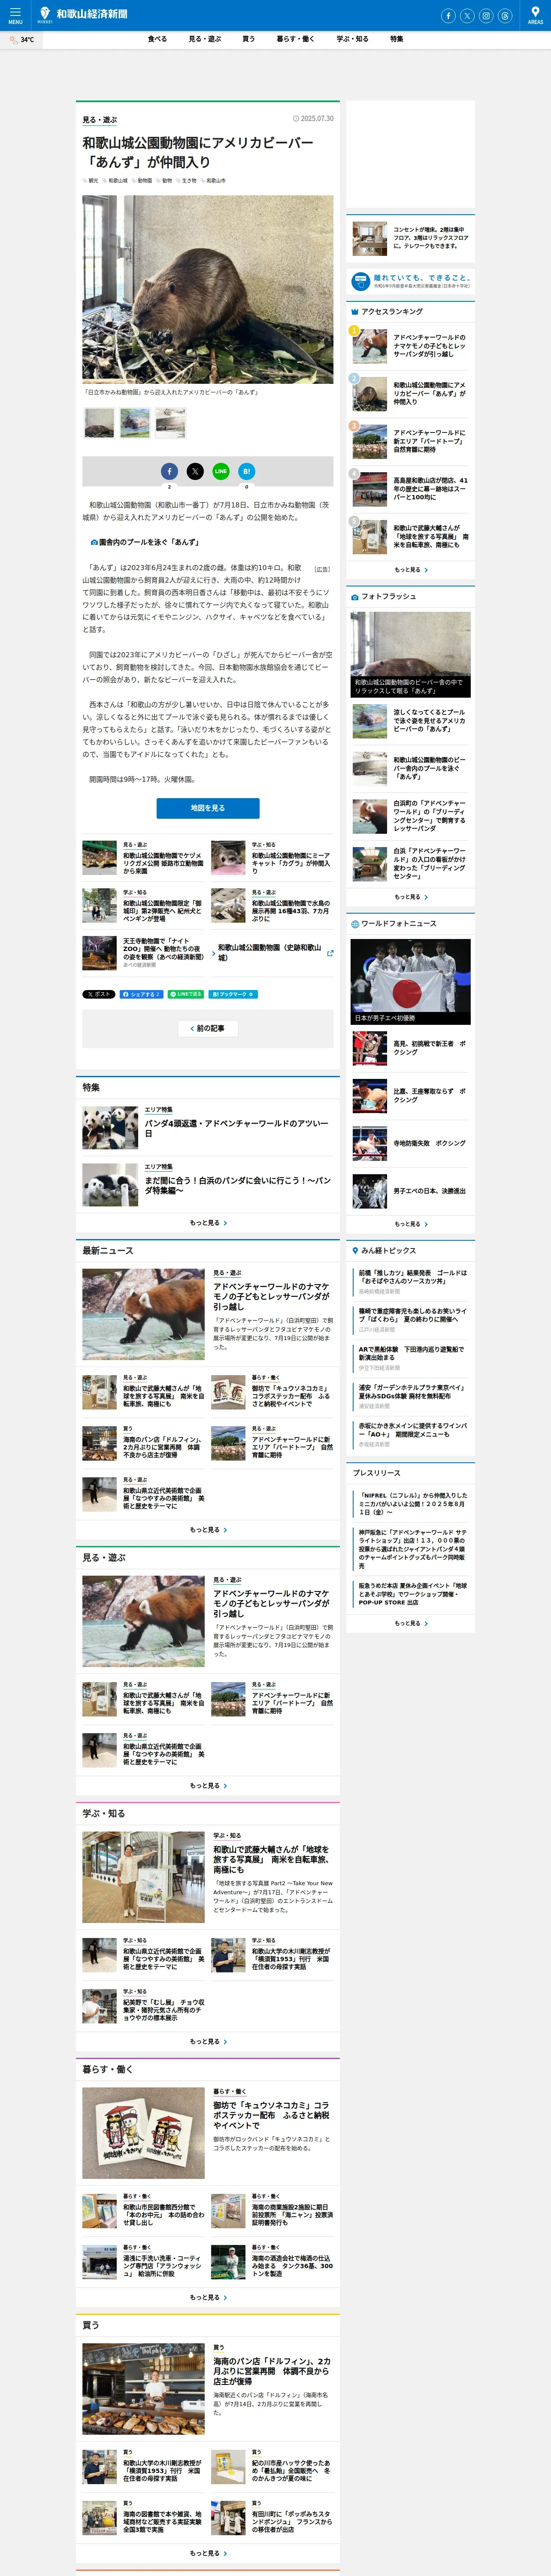
Task: Expand もっと見る at bottom 買う section
Action: coord(208,2553)
